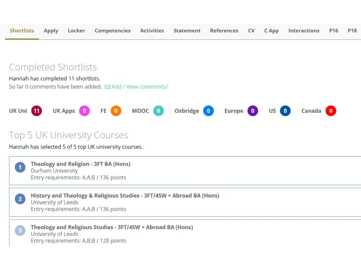This screenshot has width=361, height=271.
Task: Open the Interactions tab
Action: pos(304,31)
